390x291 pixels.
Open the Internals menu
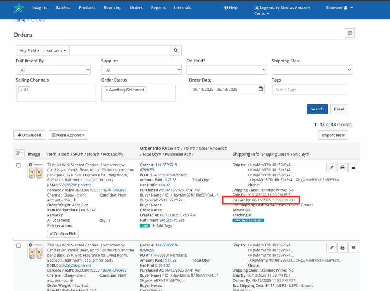[182, 8]
